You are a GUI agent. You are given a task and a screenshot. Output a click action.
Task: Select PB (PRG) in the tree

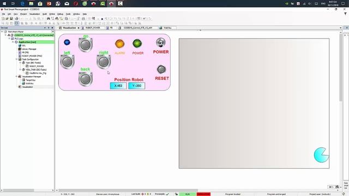[x=26, y=52]
